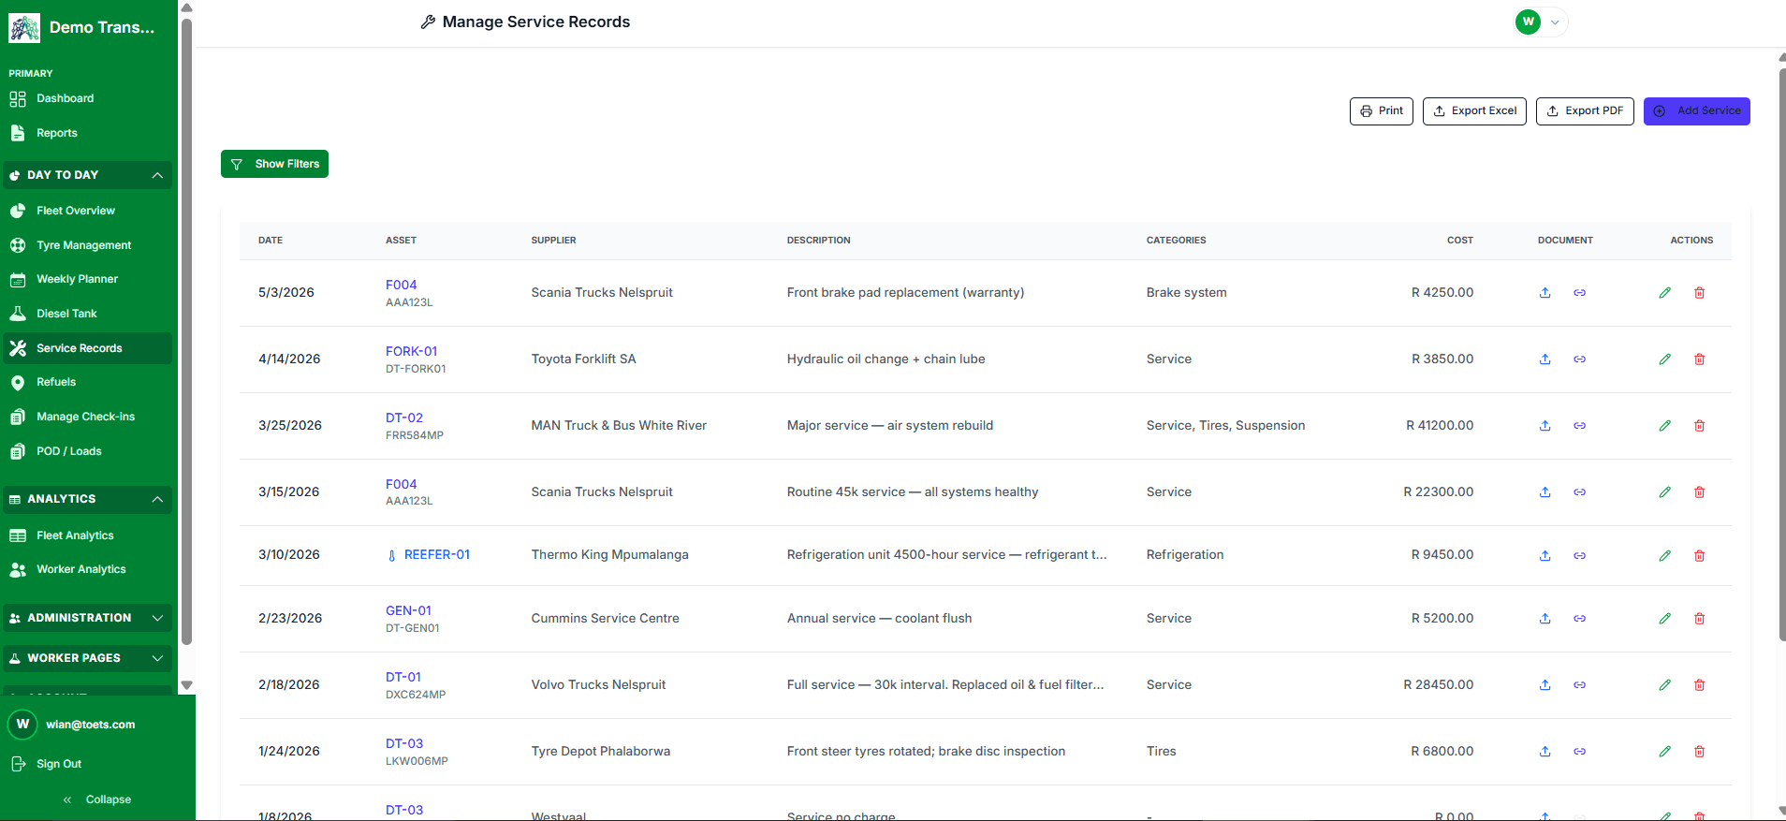
Task: Open asset REEFER-01 link
Action: click(437, 555)
